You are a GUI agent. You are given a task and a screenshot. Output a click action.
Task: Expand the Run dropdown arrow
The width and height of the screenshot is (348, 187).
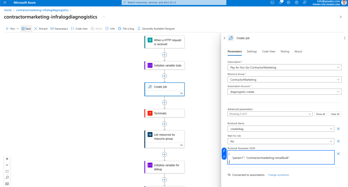(18, 29)
